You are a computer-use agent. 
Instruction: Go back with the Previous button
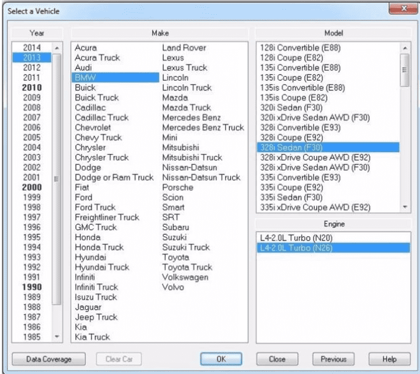pyautogui.click(x=333, y=359)
